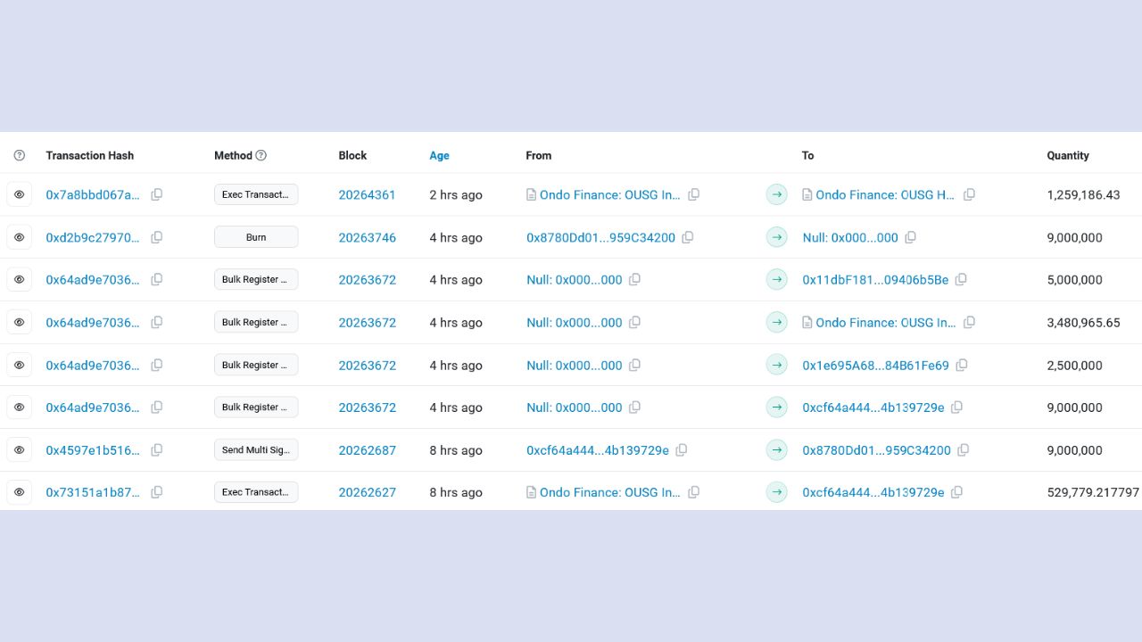The width and height of the screenshot is (1142, 642).
Task: Open block 20264361
Action: [x=367, y=194]
